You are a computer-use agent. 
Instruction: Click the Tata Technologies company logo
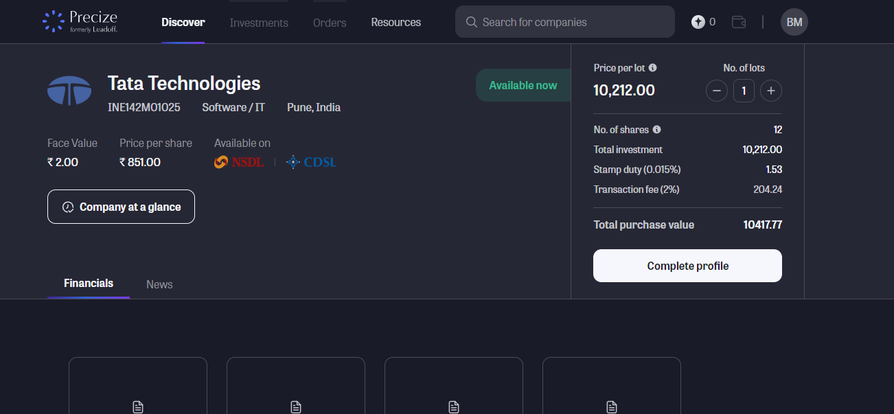[x=69, y=91]
